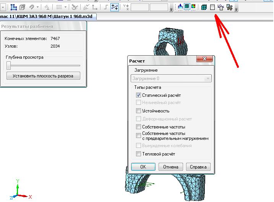Image resolution: width=274 pixels, height=202 pixels.
Task: Open dropdown next to curved arrow icon
Action: point(37,7)
